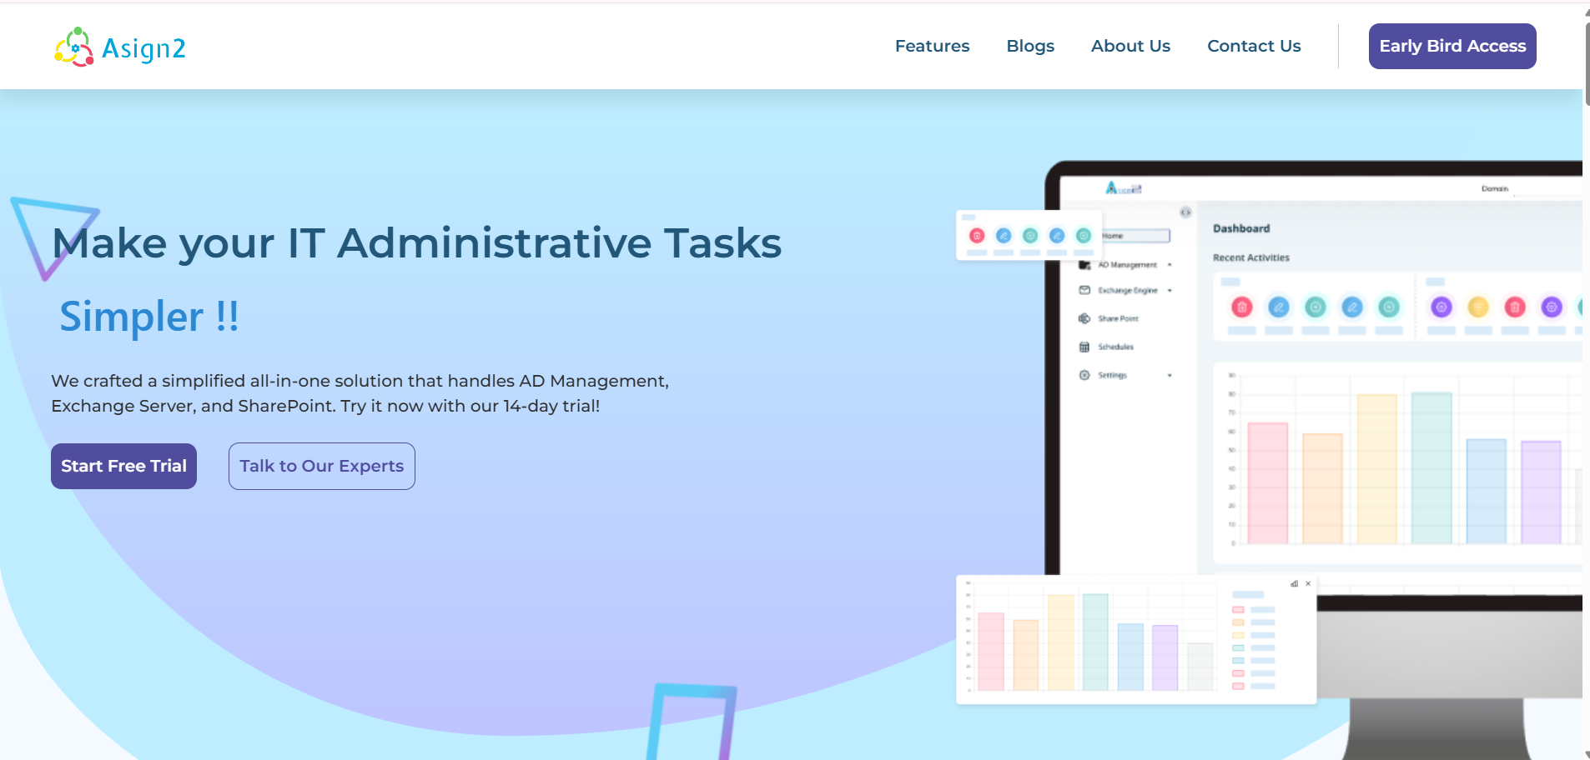The height and width of the screenshot is (760, 1590).
Task: Click the "We crafted a simplified all-in-one solution" paragraph
Action: (360, 393)
